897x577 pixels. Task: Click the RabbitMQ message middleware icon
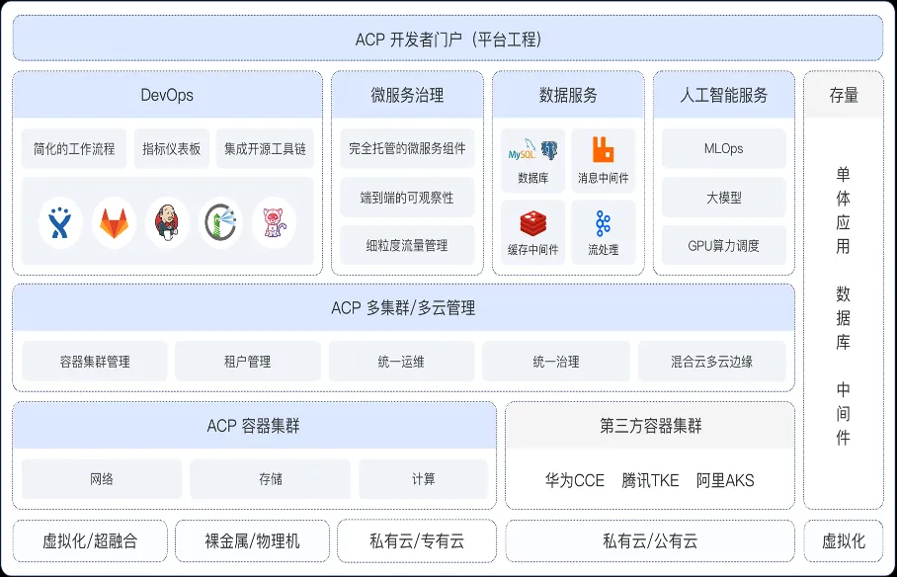click(x=603, y=150)
